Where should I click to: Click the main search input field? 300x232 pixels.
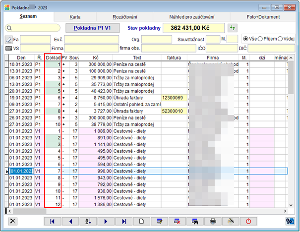click(x=33, y=28)
